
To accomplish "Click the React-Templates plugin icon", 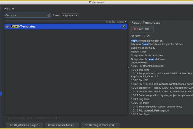I will 8,26.
